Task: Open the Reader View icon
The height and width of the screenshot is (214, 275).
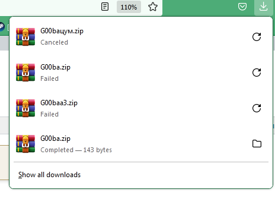Action: [x=105, y=7]
